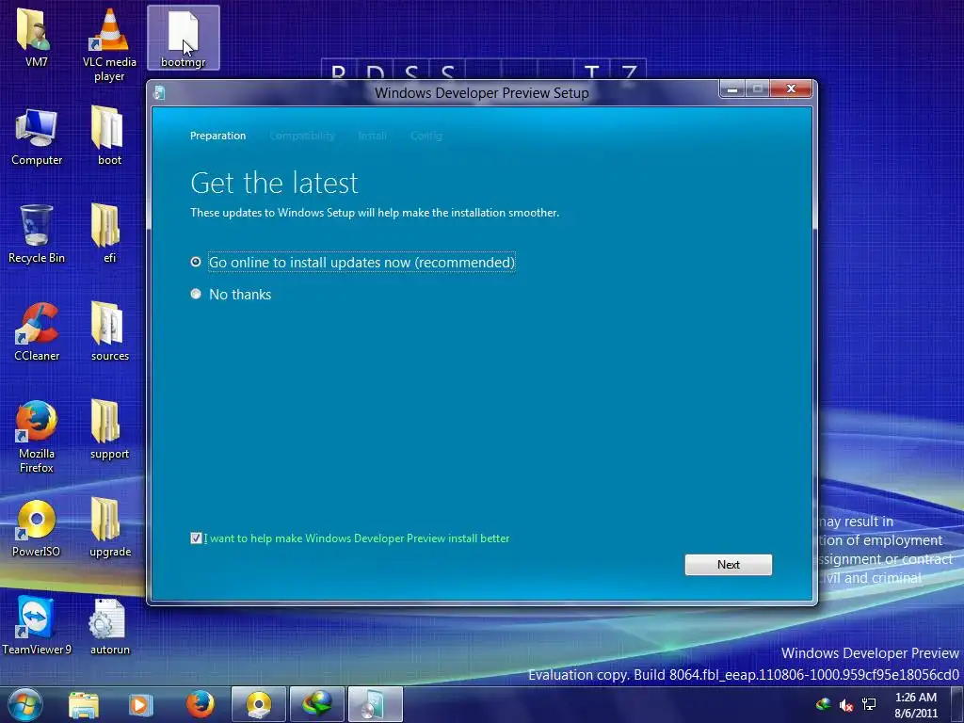This screenshot has height=723, width=964.
Task: Click the setup window title bar icon
Action: 159,93
